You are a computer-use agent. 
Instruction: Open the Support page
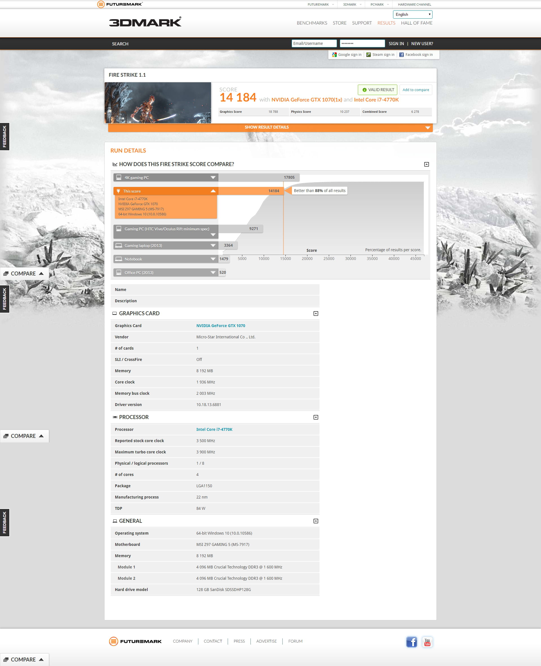click(x=362, y=23)
